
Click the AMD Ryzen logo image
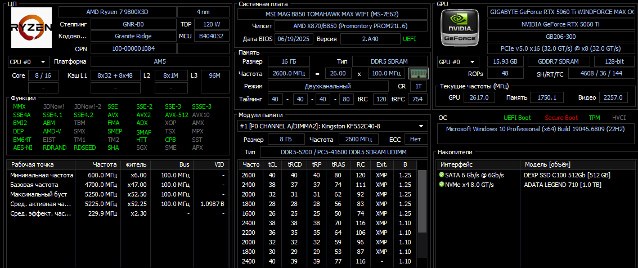pyautogui.click(x=32, y=27)
